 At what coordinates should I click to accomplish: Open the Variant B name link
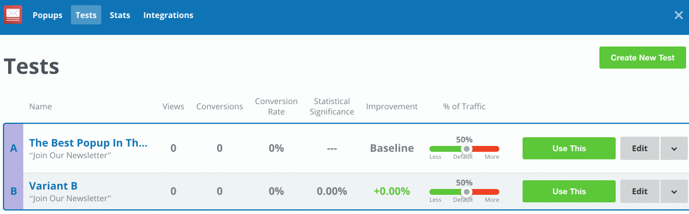(53, 186)
